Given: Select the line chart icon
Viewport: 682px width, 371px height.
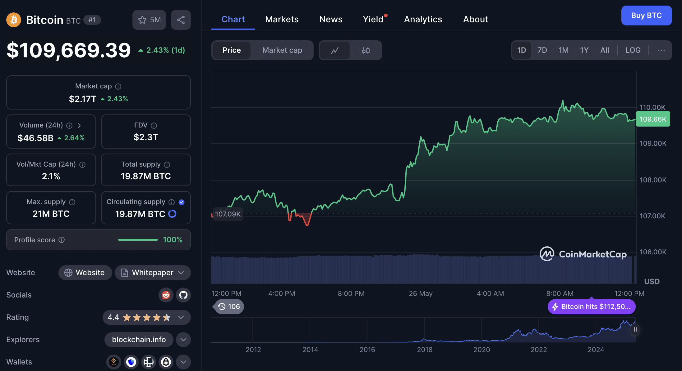Looking at the screenshot, I should 334,50.
